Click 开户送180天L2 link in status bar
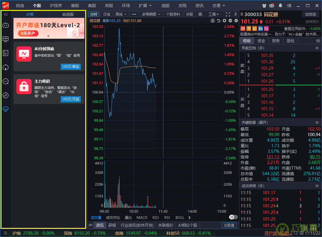 (x=278, y=233)
